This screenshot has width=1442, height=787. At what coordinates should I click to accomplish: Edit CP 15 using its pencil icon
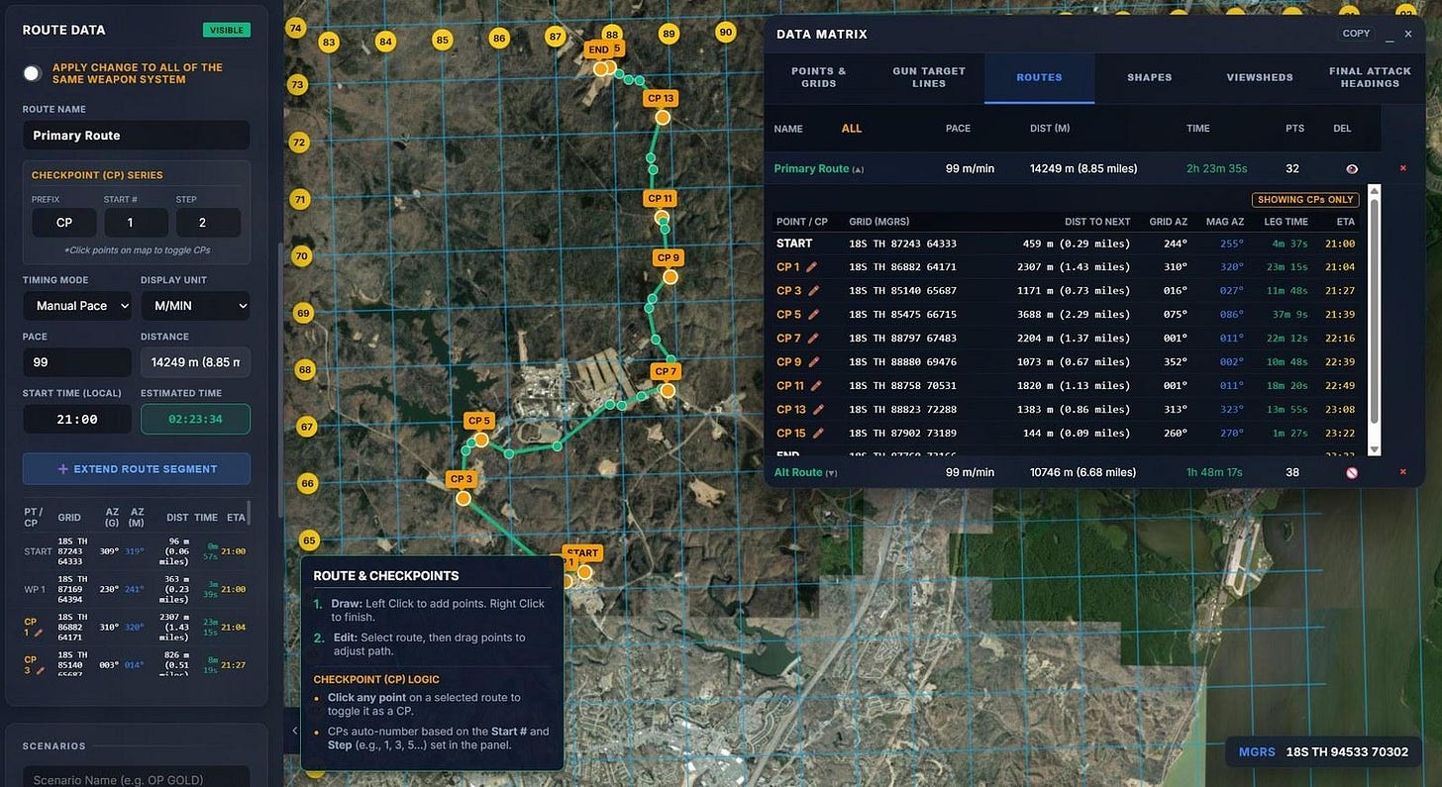(x=818, y=434)
